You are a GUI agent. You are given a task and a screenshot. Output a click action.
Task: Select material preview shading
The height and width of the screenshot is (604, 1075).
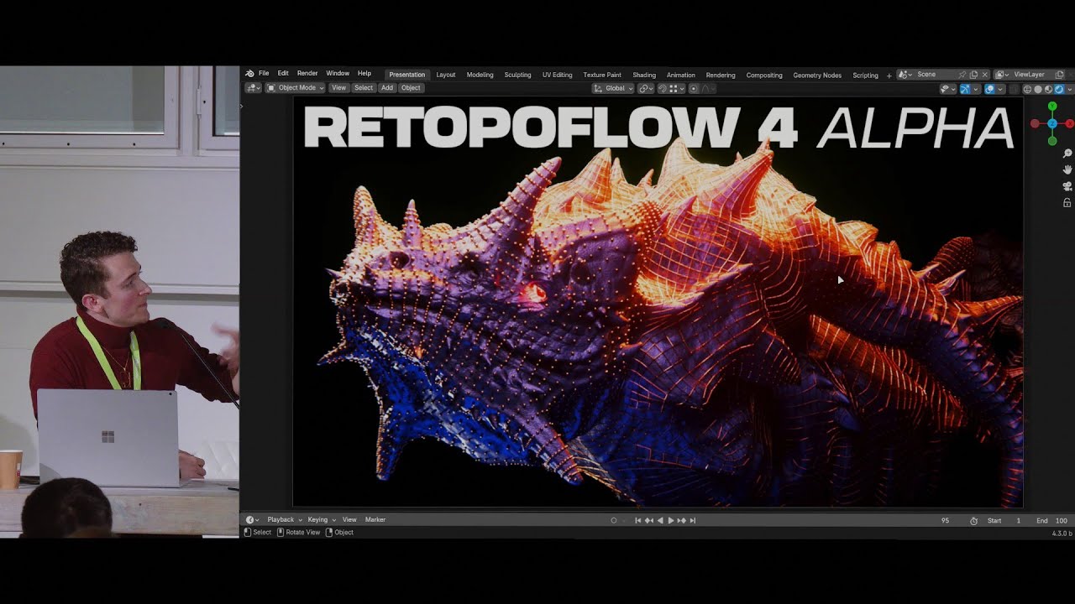[1048, 89]
